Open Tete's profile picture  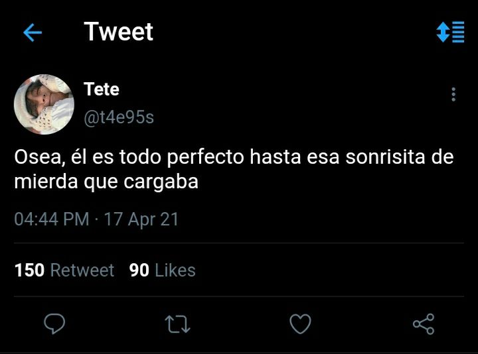(x=44, y=104)
